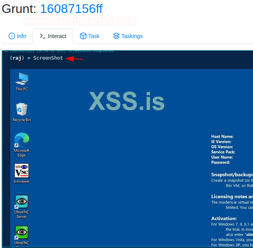This screenshot has height=248, width=253.
Task: Click the Interact terminal prompt icon
Action: tap(43, 36)
